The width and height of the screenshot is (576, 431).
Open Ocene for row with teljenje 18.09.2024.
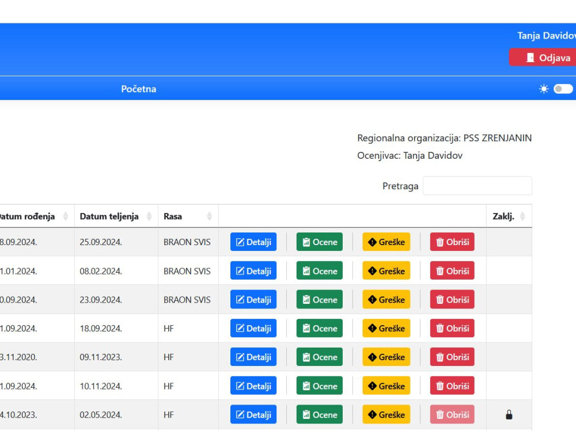pos(319,328)
